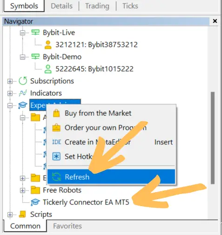Expand the Indicators tree node
Viewport: 222px width, 235px height.
coord(10,93)
